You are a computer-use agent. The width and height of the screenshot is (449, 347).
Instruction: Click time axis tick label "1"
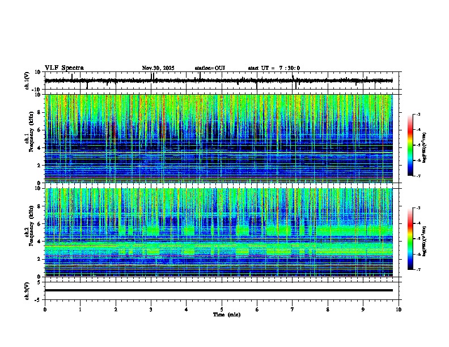pyautogui.click(x=80, y=310)
